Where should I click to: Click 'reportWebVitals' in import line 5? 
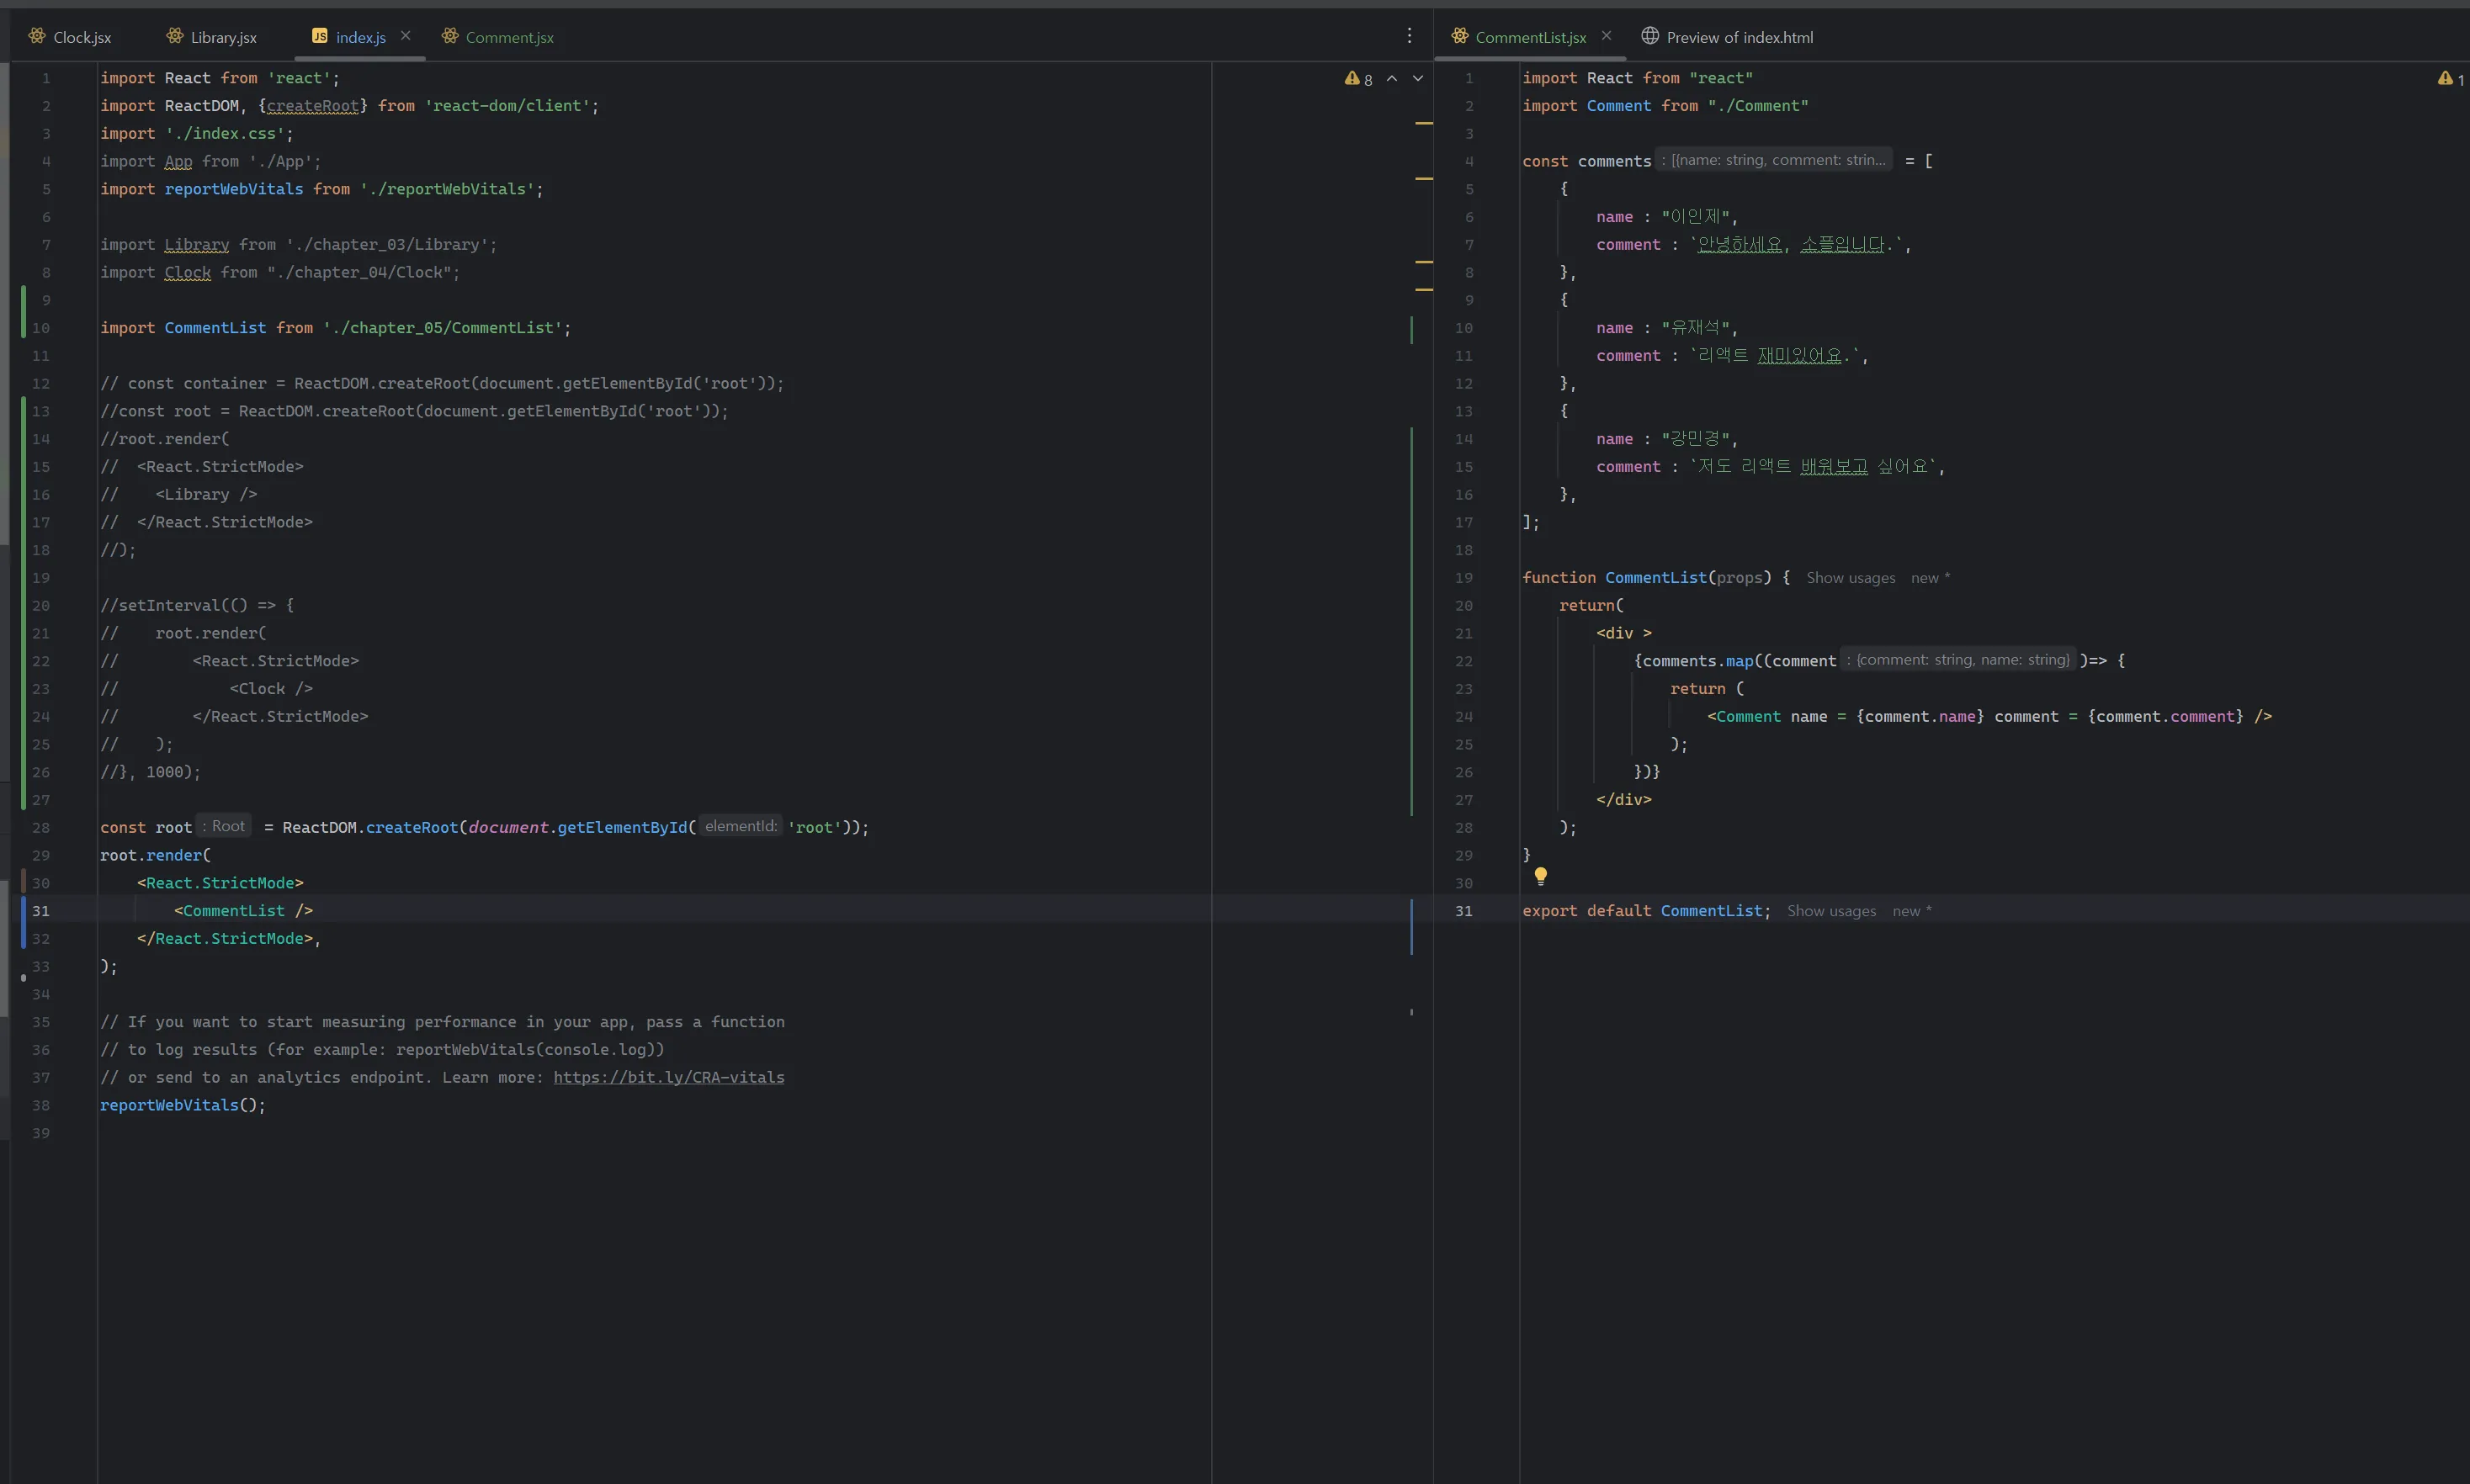233,189
